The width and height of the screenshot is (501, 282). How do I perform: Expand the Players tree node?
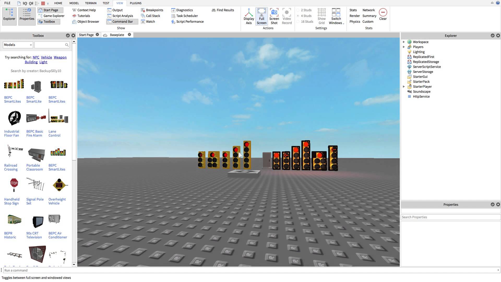coord(404,47)
